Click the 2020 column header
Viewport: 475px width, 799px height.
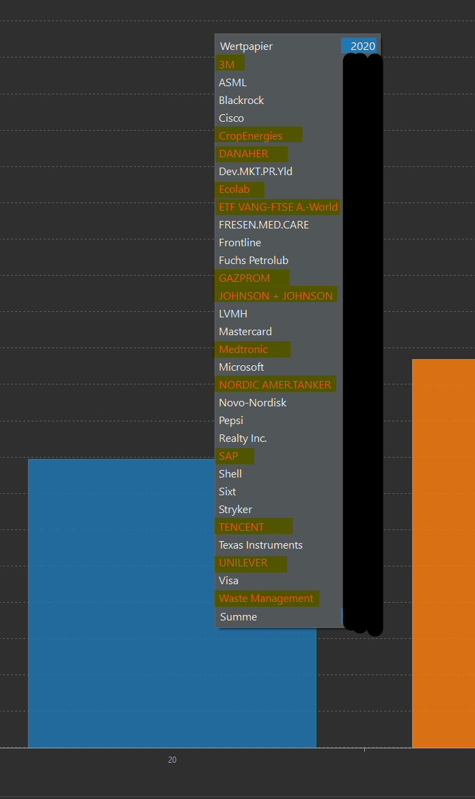(x=360, y=47)
